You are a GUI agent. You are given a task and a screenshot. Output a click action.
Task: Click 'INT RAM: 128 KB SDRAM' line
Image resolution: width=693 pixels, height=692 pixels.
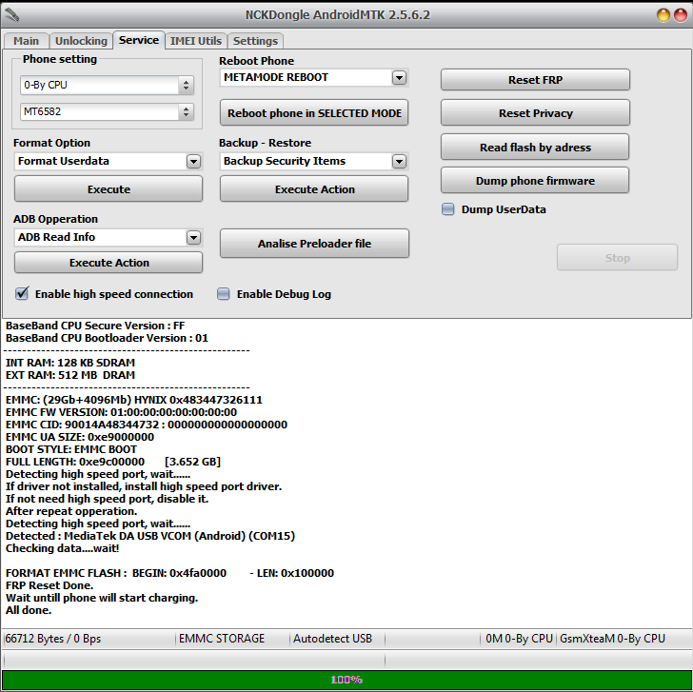pyautogui.click(x=70, y=363)
